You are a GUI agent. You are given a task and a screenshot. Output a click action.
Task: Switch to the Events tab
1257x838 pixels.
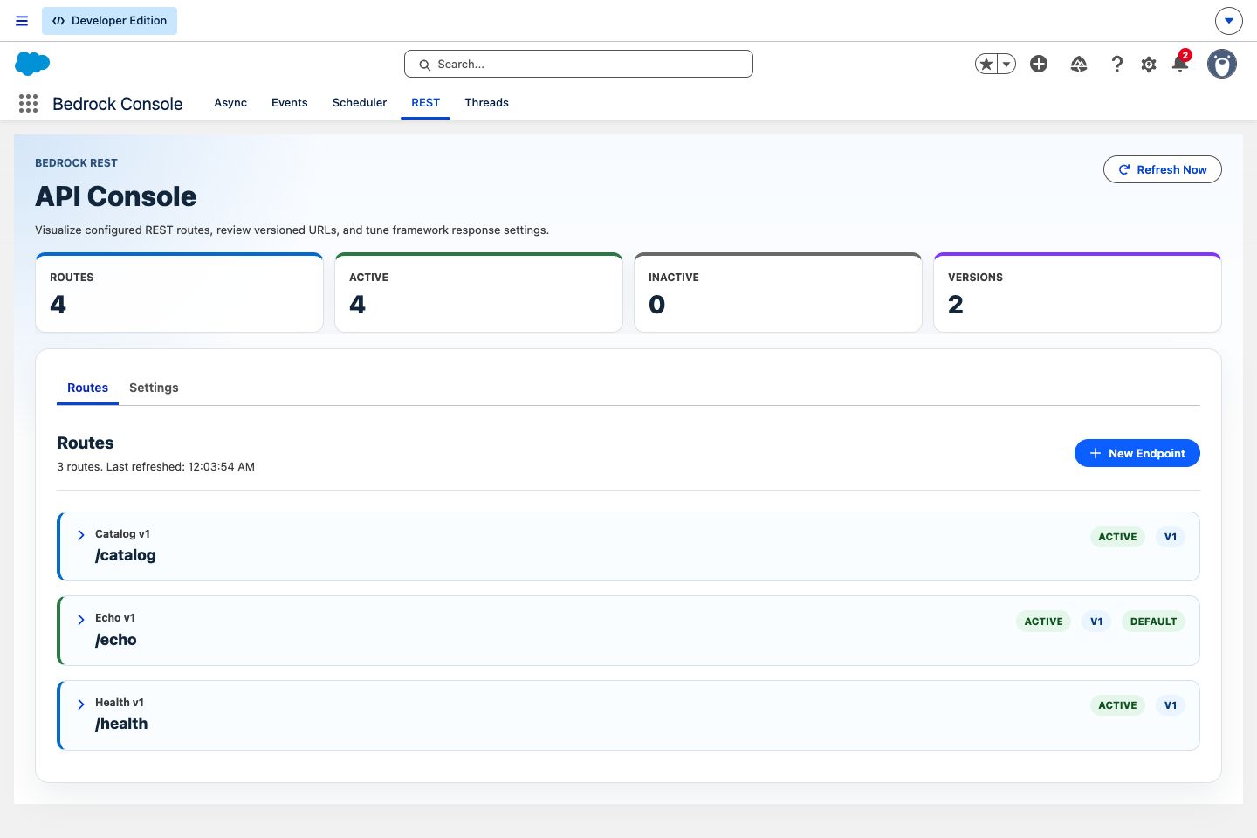289,103
